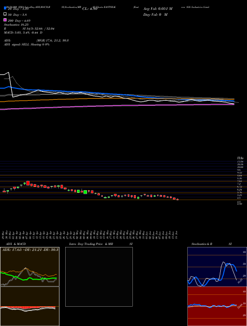Screen dimensions: 247x326
Task: Click the red MACD histogram bars
Action: click(x=28, y=307)
